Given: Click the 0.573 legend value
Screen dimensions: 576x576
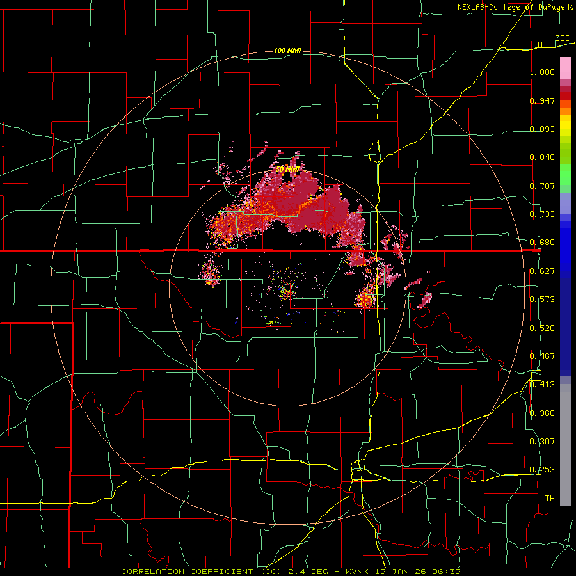Looking at the screenshot, I should click(542, 300).
